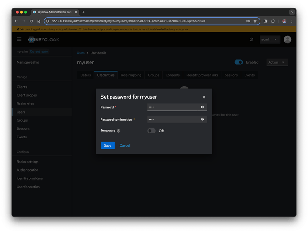Click the Current realm badge
The width and height of the screenshot is (308, 232).
coord(39,52)
